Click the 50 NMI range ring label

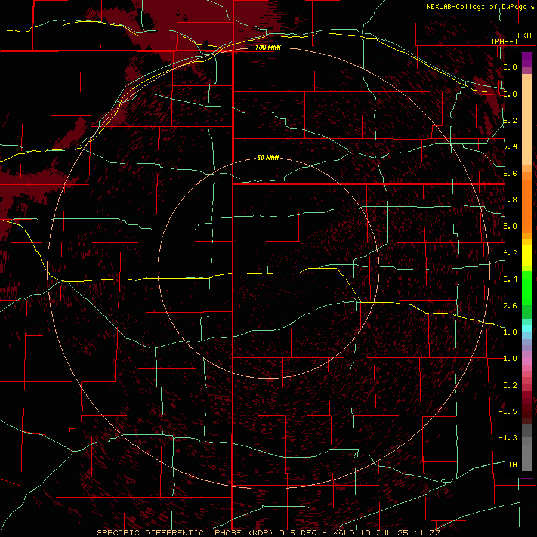(x=268, y=158)
